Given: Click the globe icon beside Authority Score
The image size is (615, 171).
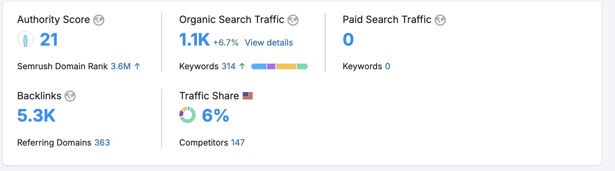Looking at the screenshot, I should 99,20.
